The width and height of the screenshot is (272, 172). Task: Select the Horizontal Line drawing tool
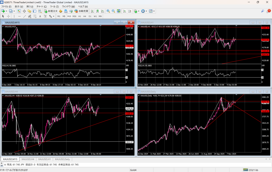19,16
